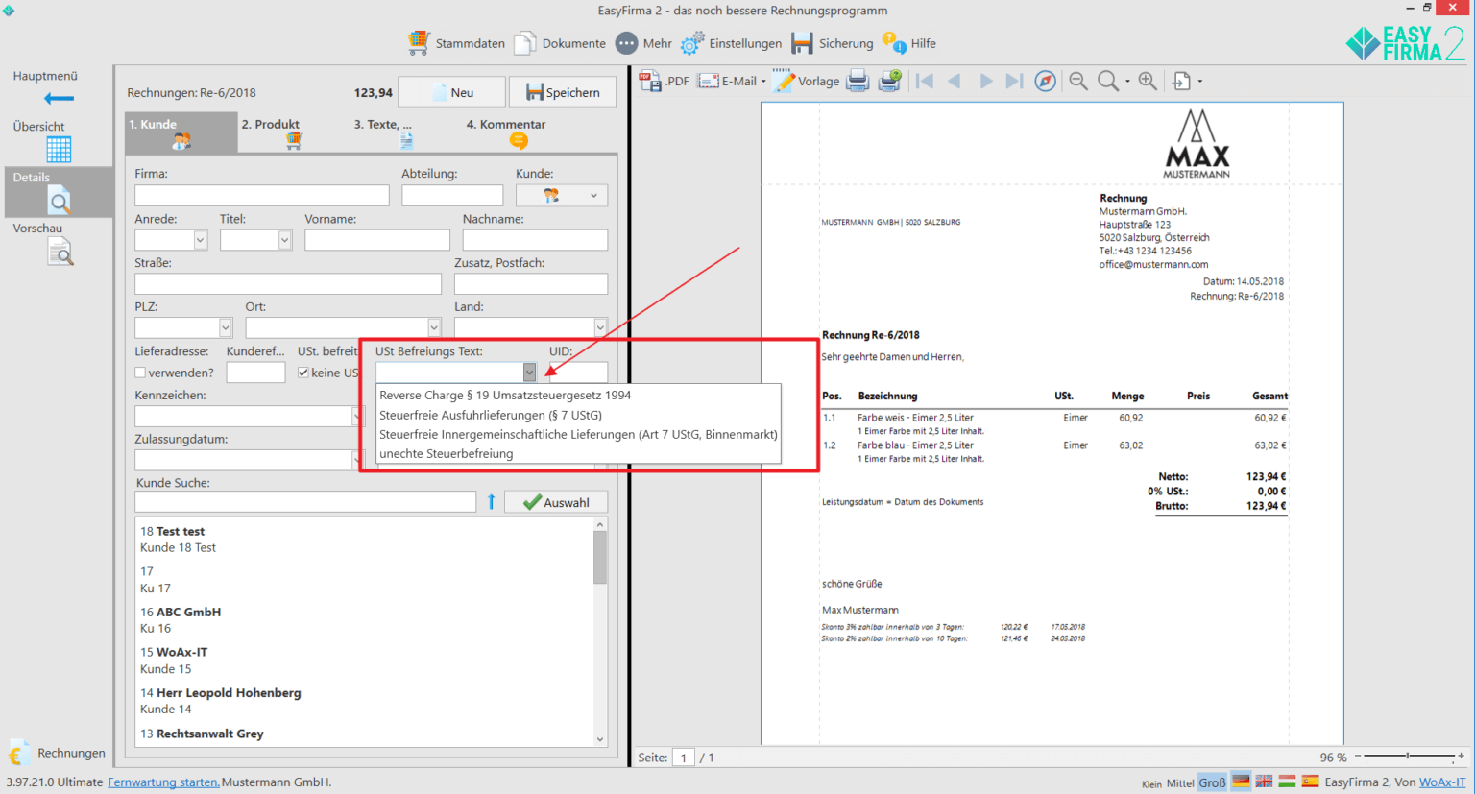Enable Lieferadresse verwenden checkbox
The image size is (1475, 794).
pos(141,373)
